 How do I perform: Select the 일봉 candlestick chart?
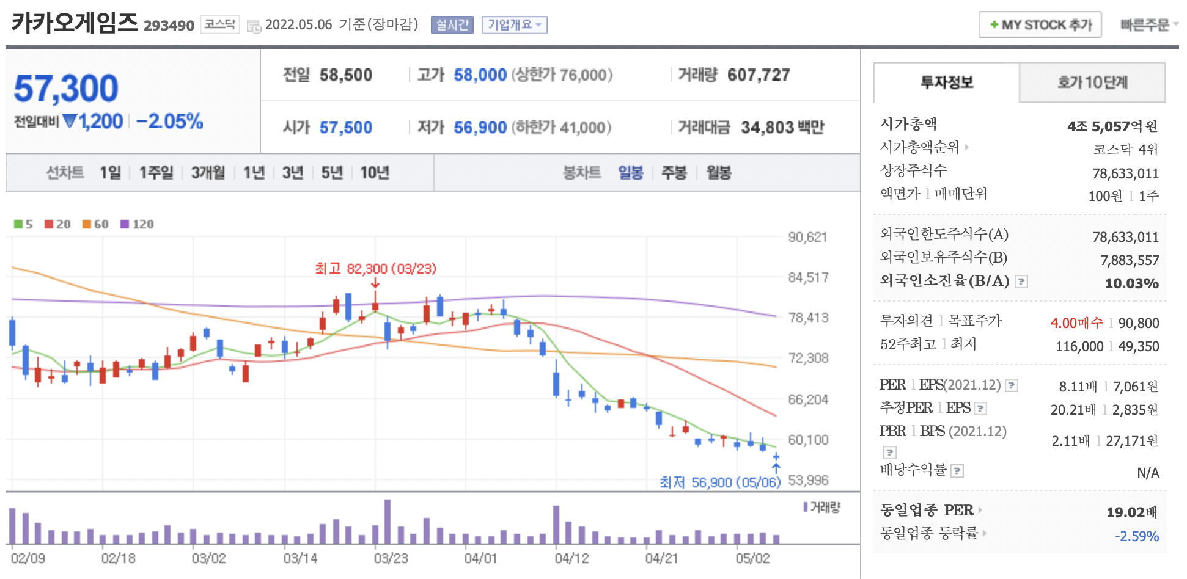tap(631, 173)
